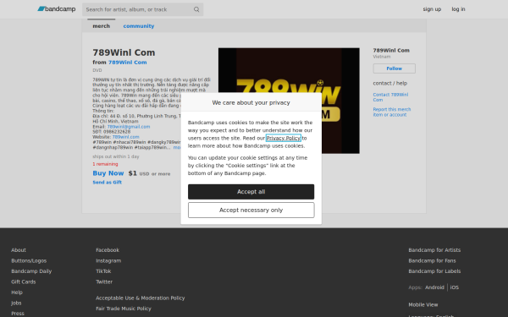This screenshot has height=317, width=508.
Task: Switch to Mobile View
Action: (x=423, y=304)
